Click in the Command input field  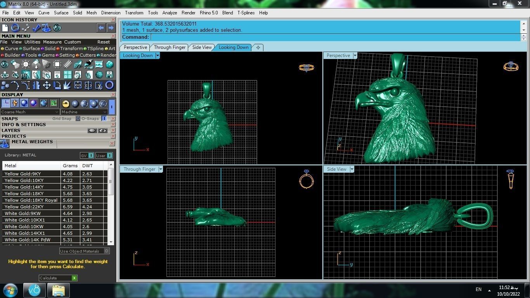pos(335,37)
